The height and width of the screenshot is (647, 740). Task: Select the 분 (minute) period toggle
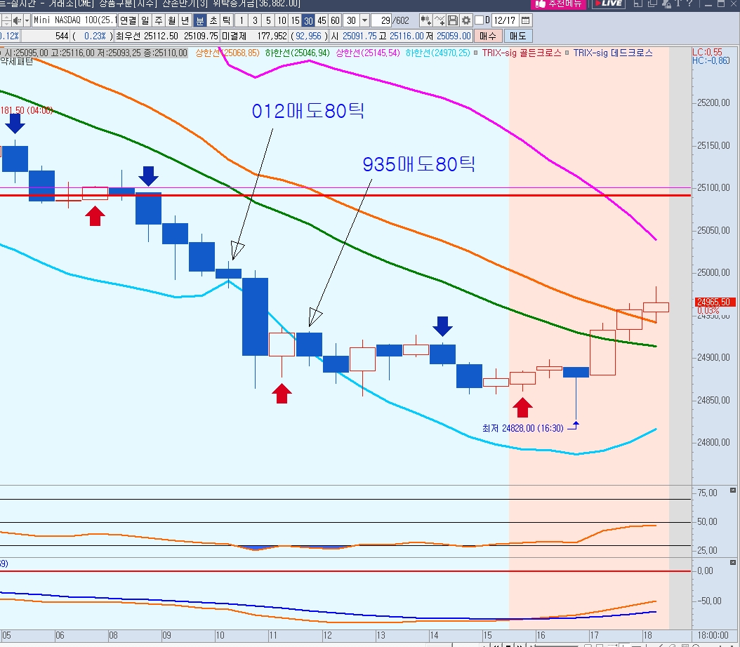pyautogui.click(x=199, y=20)
